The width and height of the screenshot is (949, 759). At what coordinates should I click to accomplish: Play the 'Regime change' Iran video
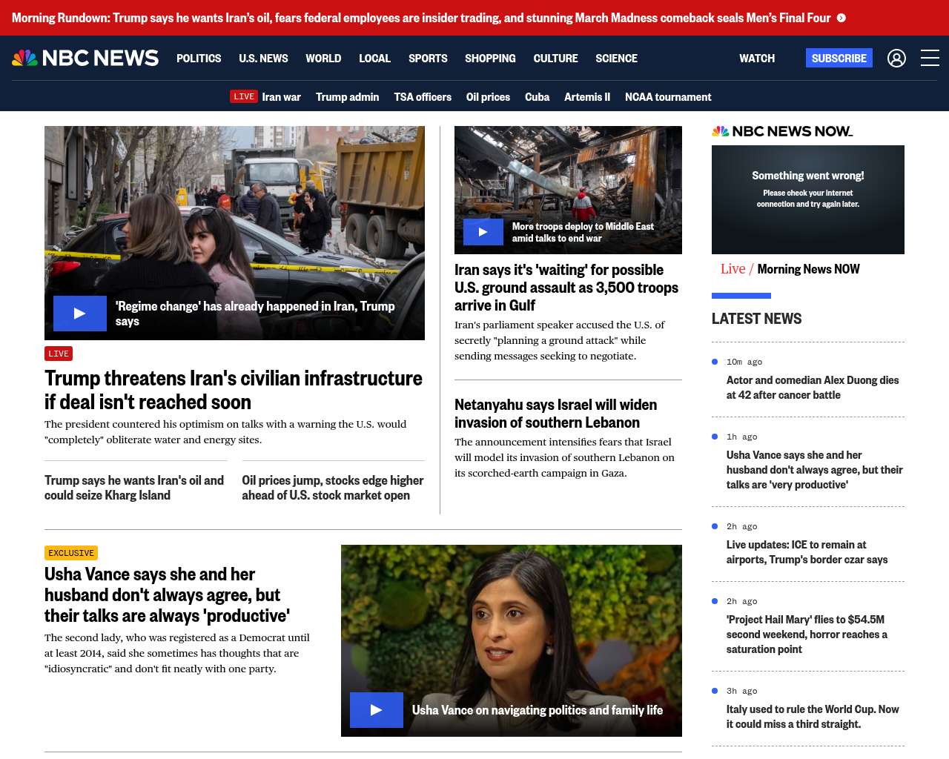click(80, 314)
